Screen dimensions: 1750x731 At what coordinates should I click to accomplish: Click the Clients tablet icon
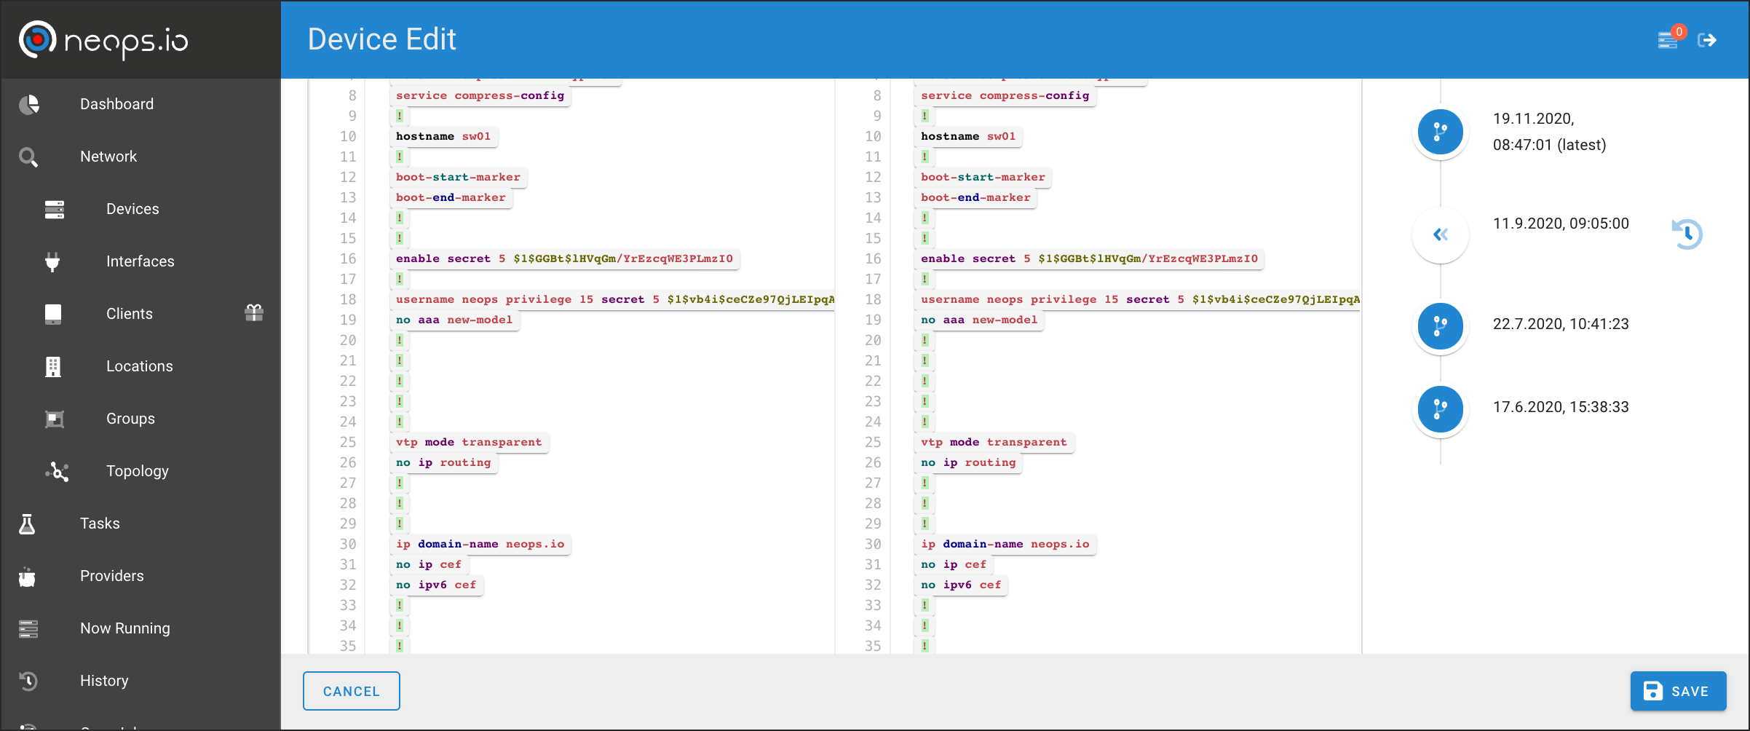tap(53, 314)
